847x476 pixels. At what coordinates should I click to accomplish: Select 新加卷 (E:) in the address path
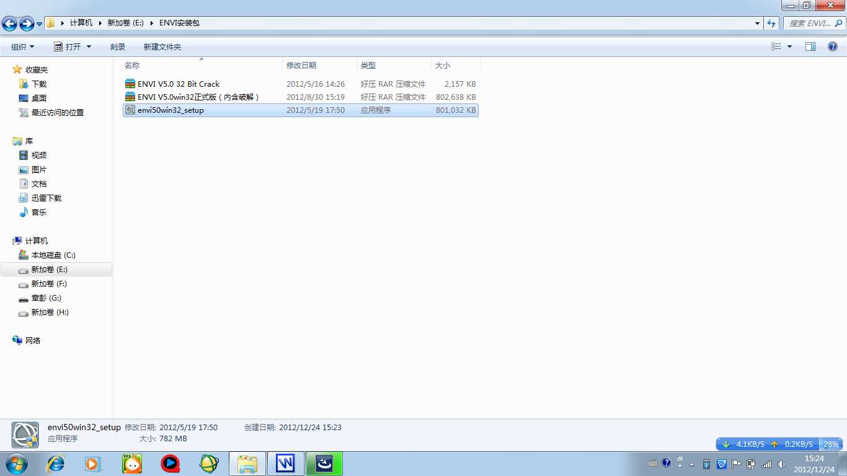point(126,23)
